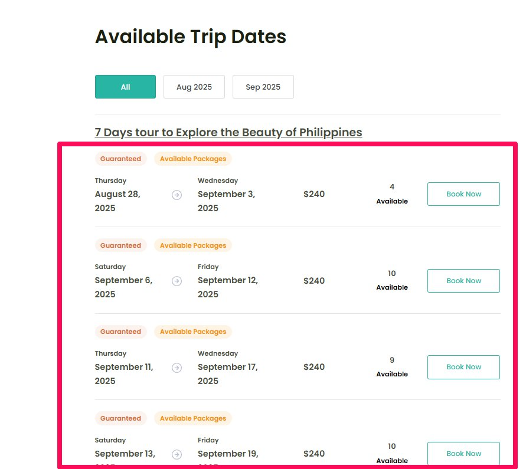Filter trips by Sep 2025
This screenshot has height=469, width=526.
coord(263,87)
